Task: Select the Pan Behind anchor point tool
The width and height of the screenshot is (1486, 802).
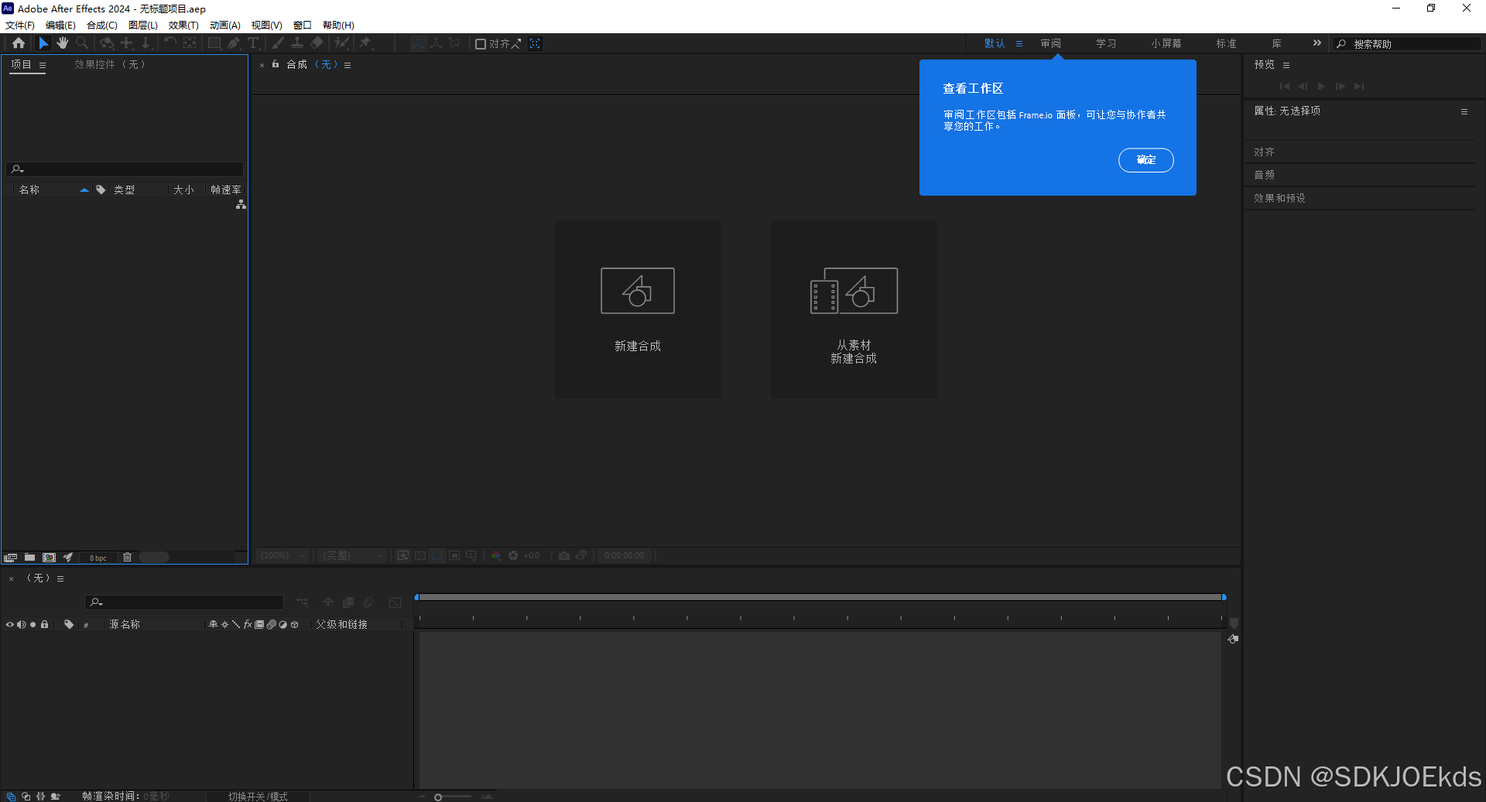Action: click(x=190, y=43)
